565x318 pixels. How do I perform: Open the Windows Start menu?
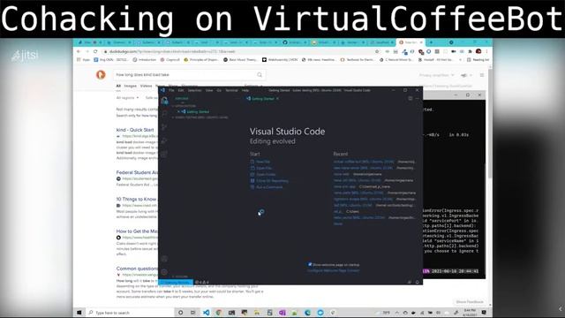(79, 313)
